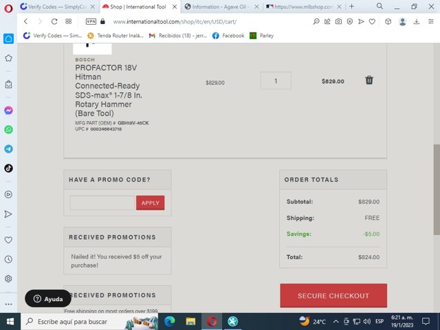Open sidebar settings gear
Image resolution: width=440 pixels, height=330 pixels.
[8, 278]
